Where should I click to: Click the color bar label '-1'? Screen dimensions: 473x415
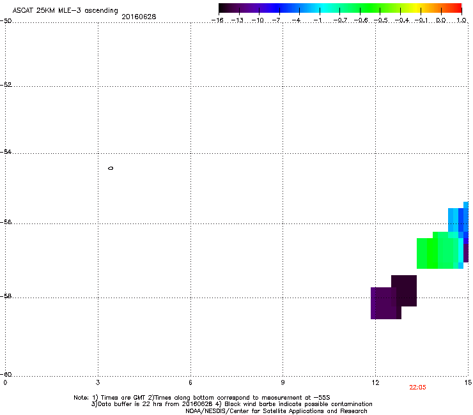coord(318,20)
